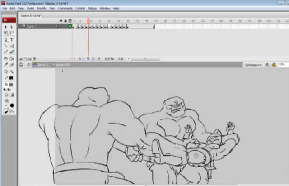
Task: Click Symbol 43 in the edit bar
Action: click(x=61, y=65)
